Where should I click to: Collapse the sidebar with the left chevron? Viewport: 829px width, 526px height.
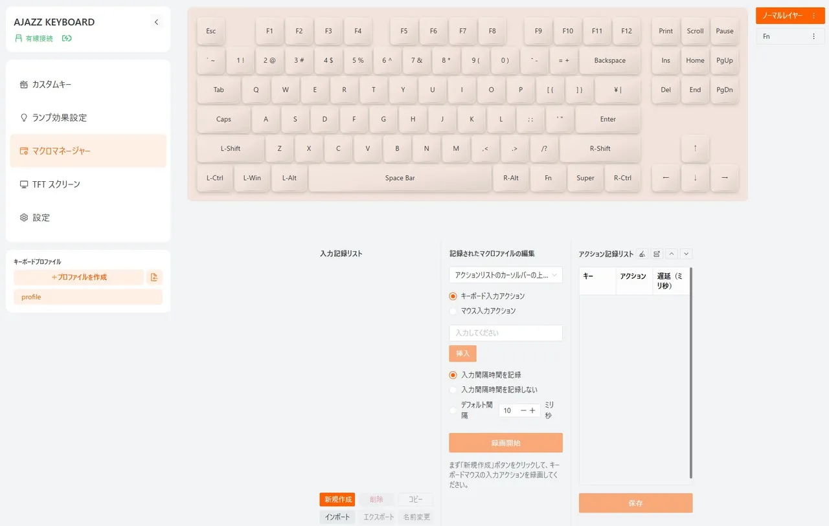click(156, 23)
